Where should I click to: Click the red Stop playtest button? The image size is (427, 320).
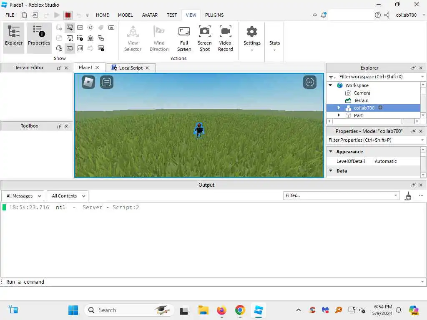(x=68, y=15)
